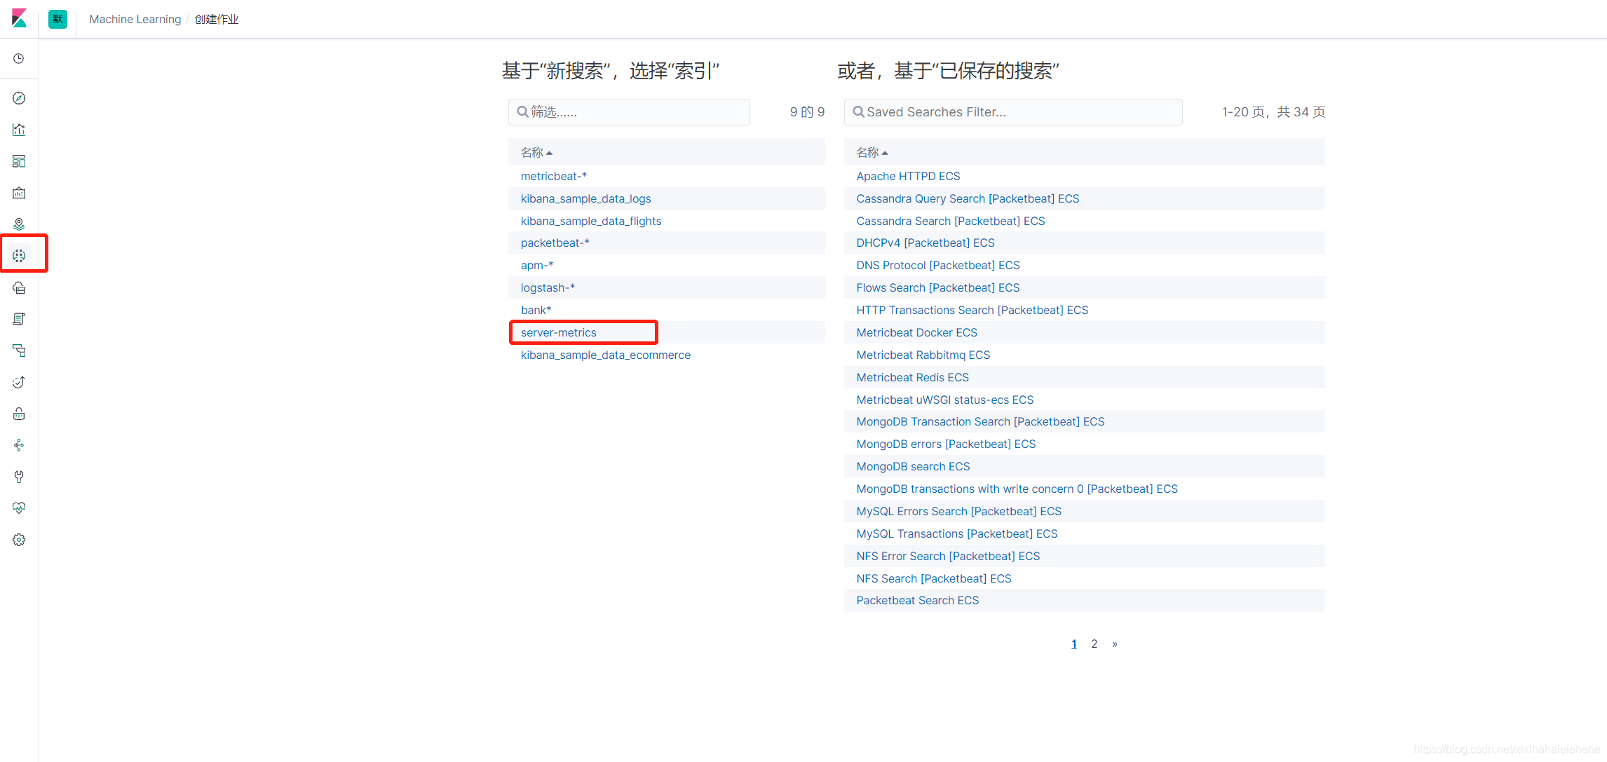Screen dimensions: 1607x762
Task: Click Machine Learning breadcrumb
Action: [x=135, y=19]
